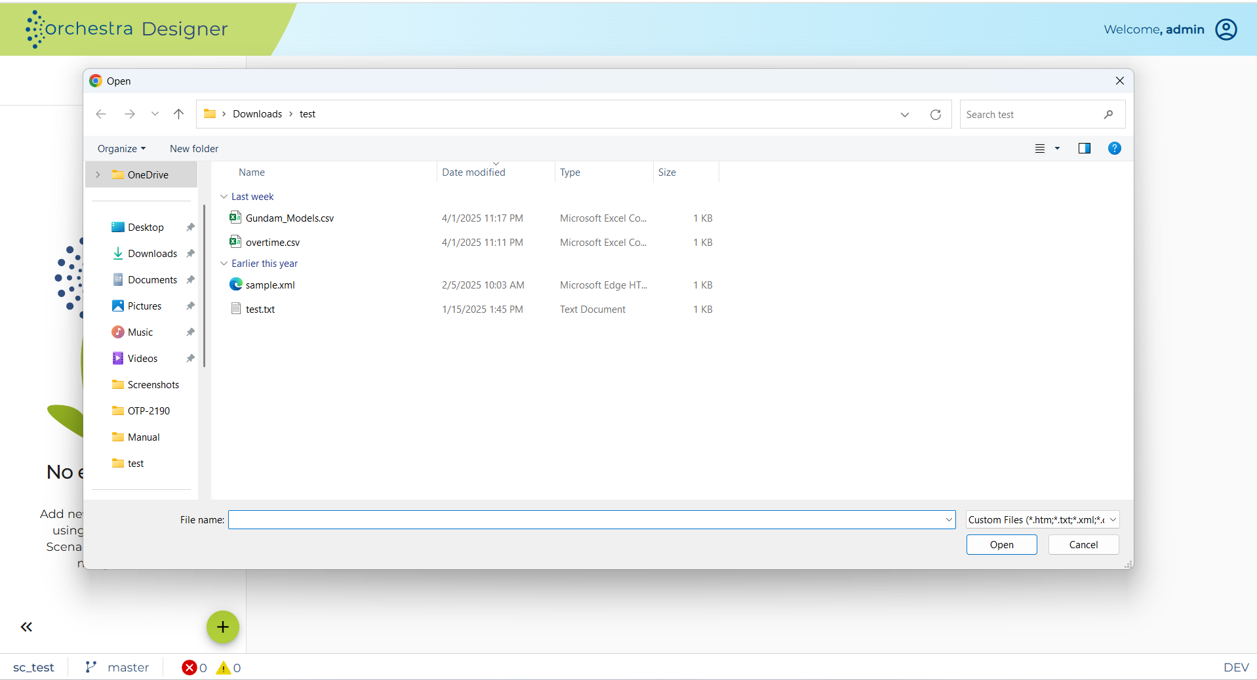Open the Organize menu

point(122,149)
